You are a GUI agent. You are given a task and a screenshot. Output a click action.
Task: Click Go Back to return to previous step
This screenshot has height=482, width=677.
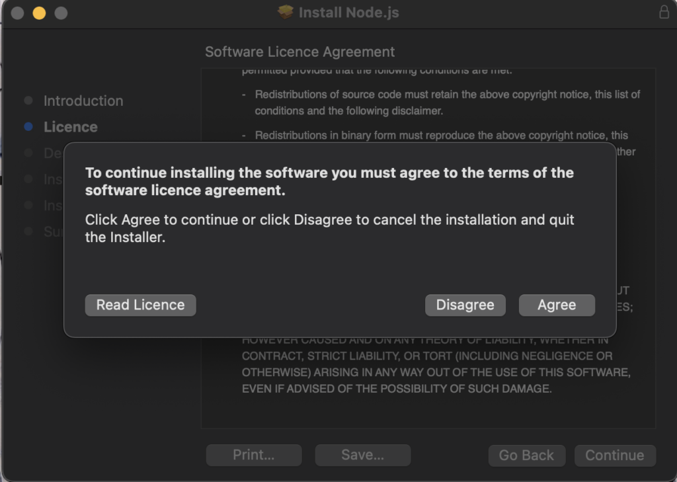coord(527,455)
